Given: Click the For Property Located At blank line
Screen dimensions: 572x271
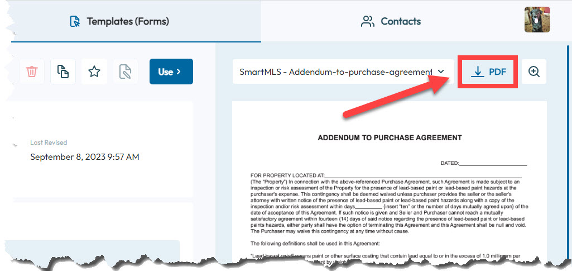Looking at the screenshot, I should coord(423,175).
